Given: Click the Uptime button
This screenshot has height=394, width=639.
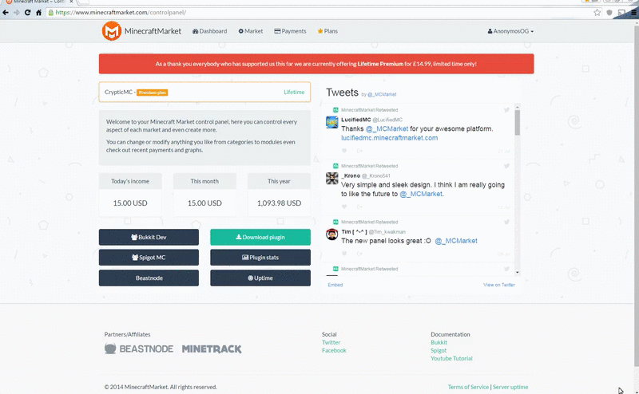Looking at the screenshot, I should (260, 278).
